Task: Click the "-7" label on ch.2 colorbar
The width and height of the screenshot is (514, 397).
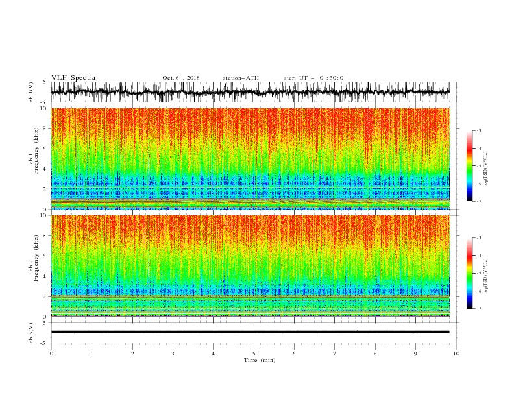Action: pos(479,309)
